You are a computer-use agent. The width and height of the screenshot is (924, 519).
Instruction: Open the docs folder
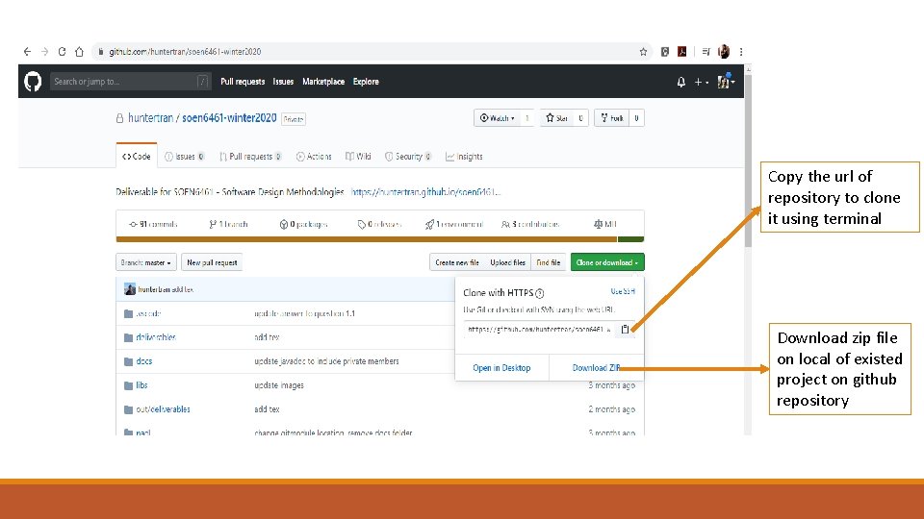pyautogui.click(x=143, y=361)
